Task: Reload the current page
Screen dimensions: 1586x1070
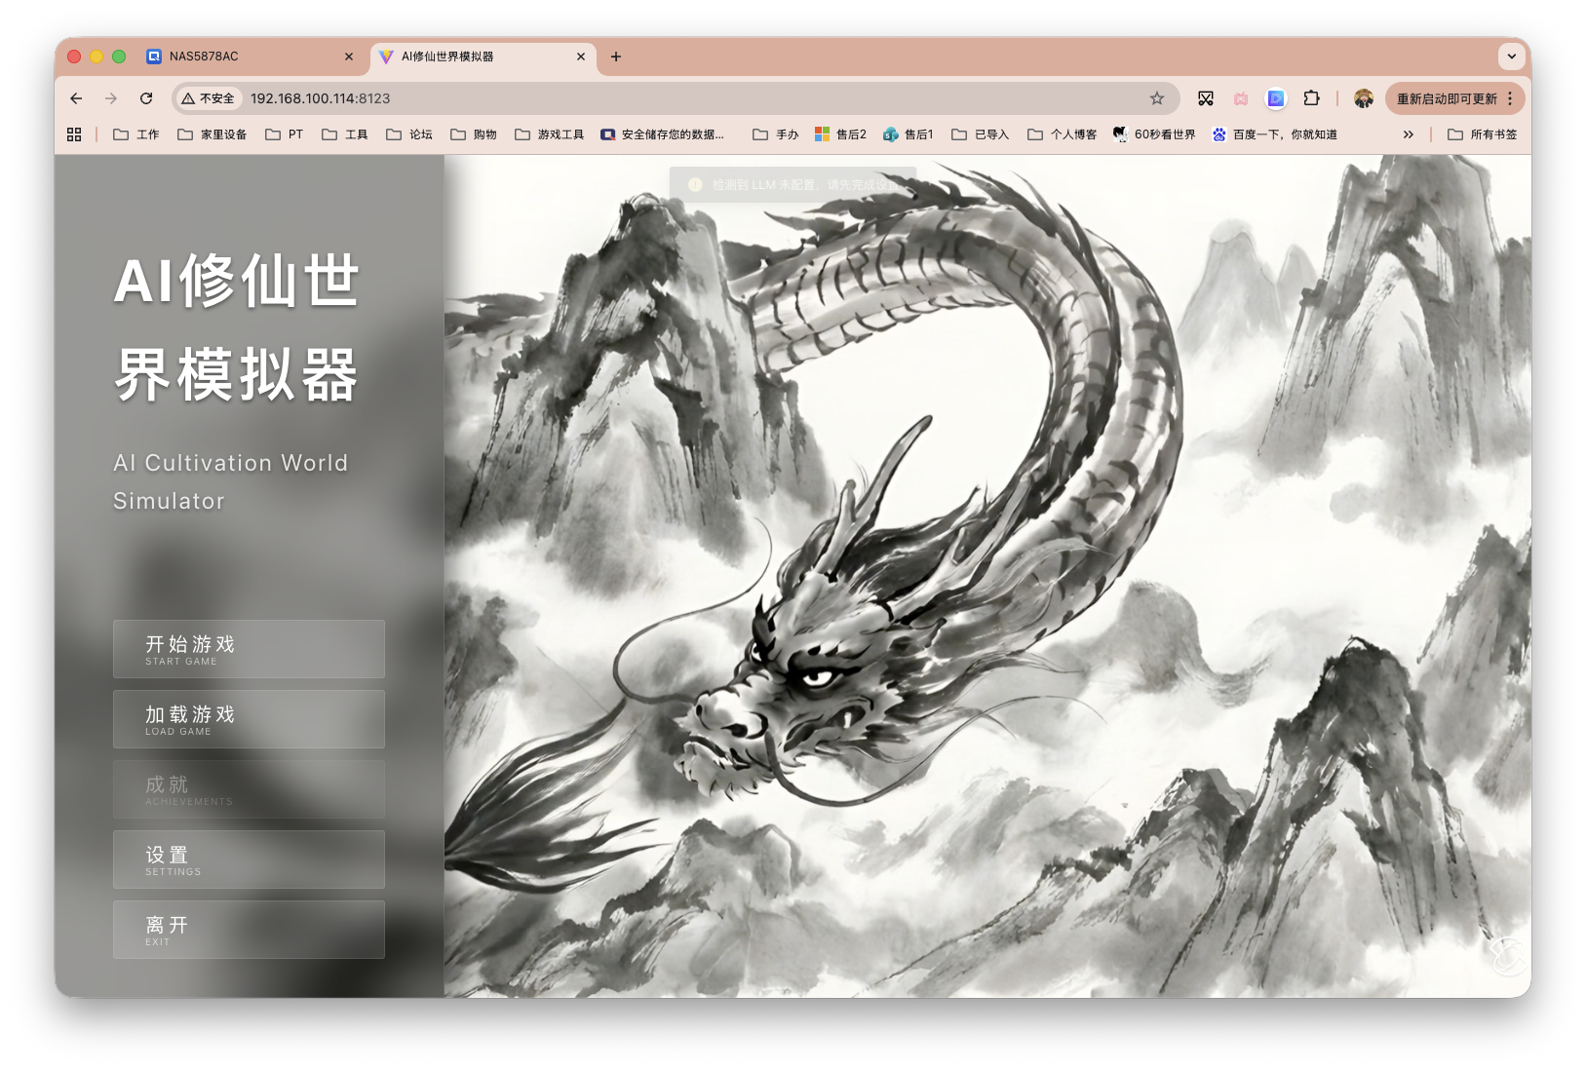Action: pyautogui.click(x=145, y=98)
